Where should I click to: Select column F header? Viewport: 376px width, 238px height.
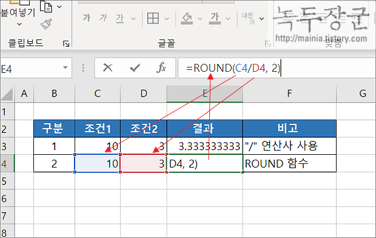tap(289, 94)
